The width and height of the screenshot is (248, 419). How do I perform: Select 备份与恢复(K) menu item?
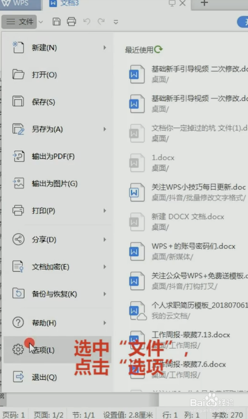coord(58,294)
